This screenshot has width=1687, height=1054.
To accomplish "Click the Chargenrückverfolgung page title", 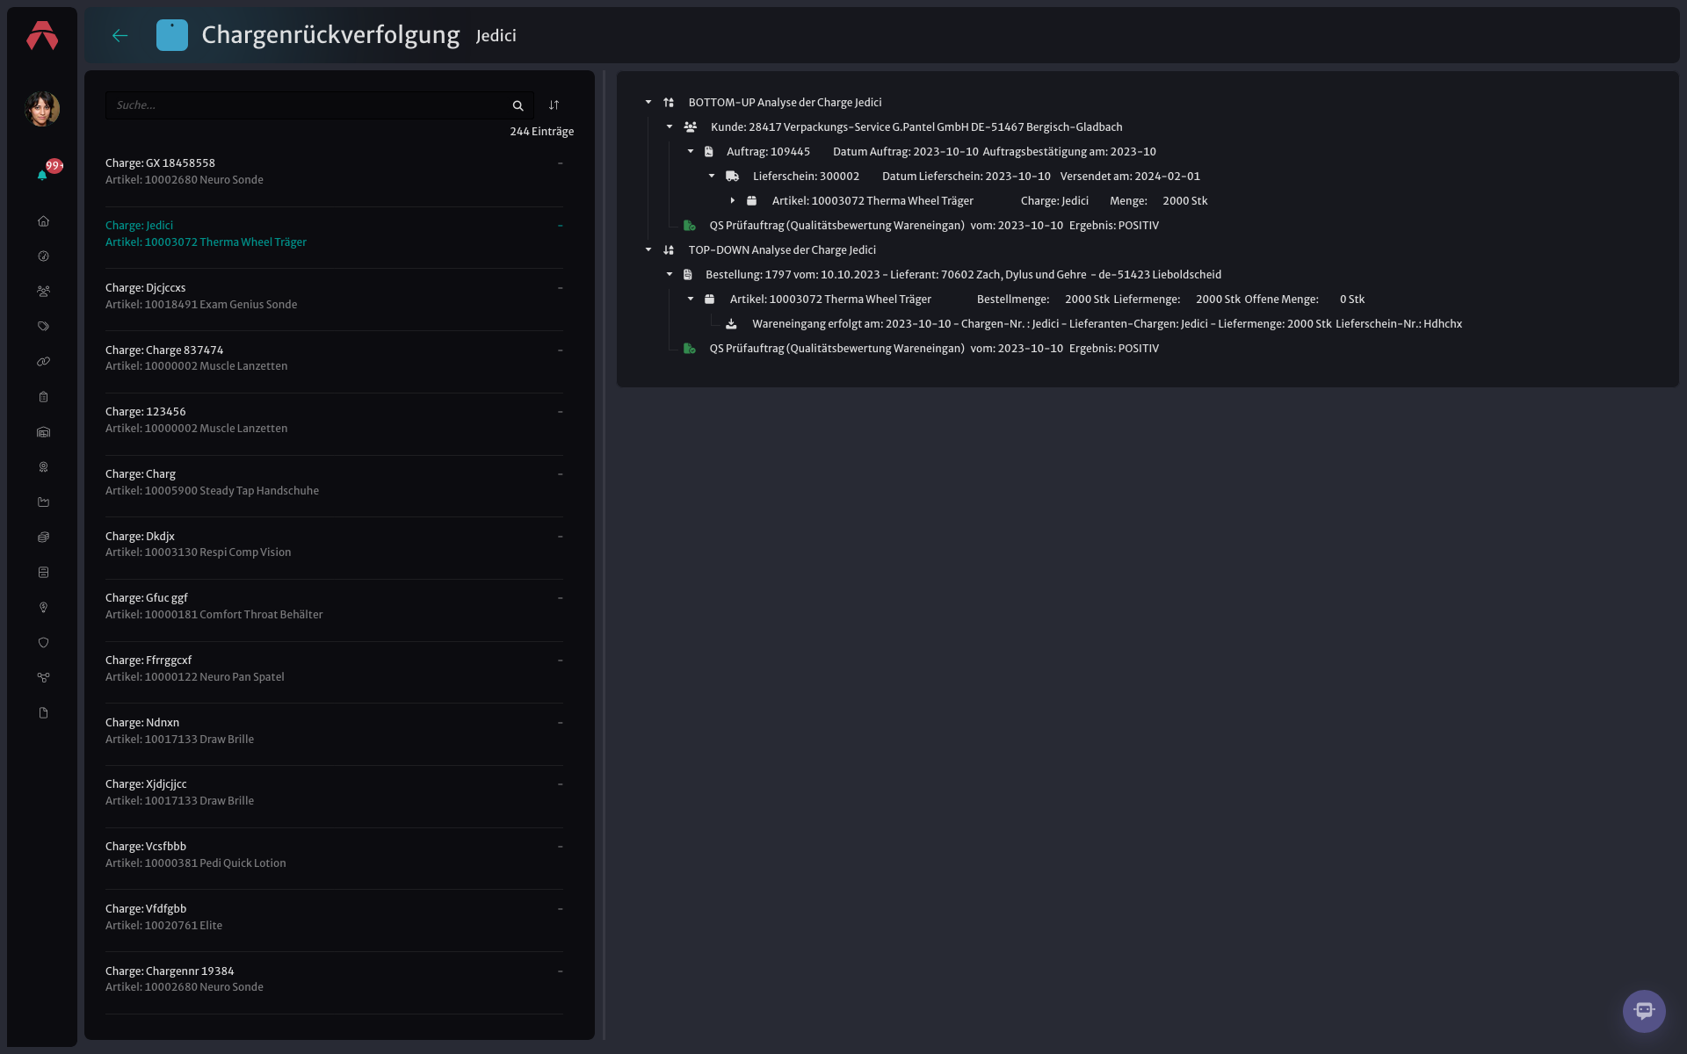I will [x=330, y=35].
